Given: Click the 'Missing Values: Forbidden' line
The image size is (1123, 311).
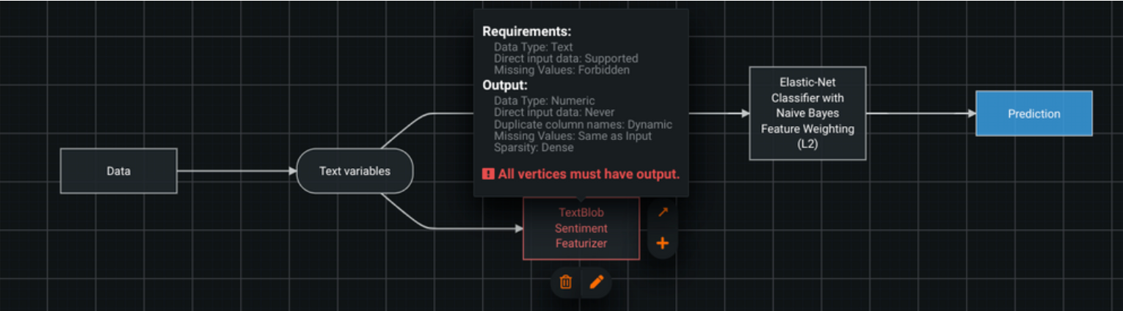Looking at the screenshot, I should pyautogui.click(x=561, y=70).
